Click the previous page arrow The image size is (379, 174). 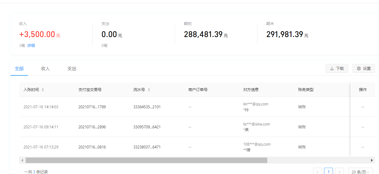pyautogui.click(x=318, y=172)
